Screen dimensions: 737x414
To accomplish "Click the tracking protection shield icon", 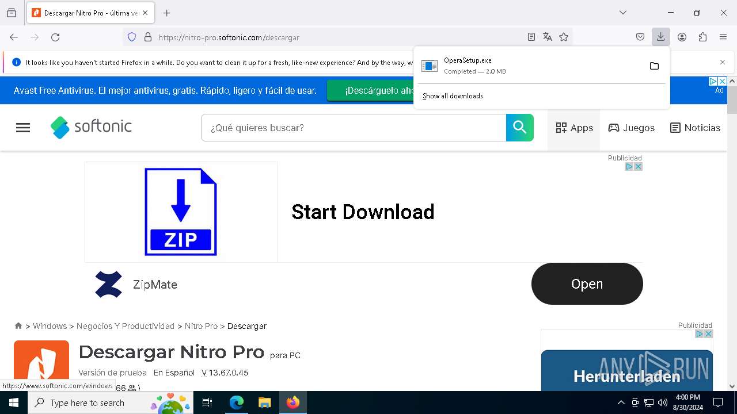I will tap(132, 37).
